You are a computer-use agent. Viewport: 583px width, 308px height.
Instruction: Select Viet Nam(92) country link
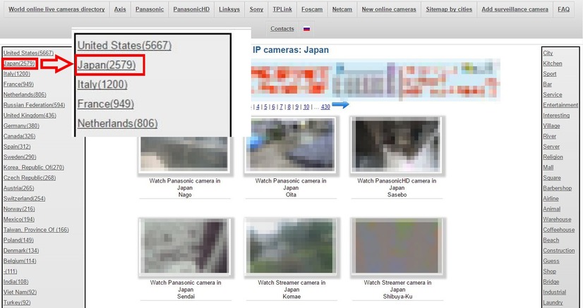click(x=20, y=292)
